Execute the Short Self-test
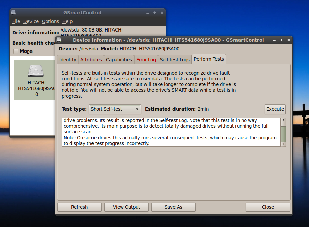The image size is (309, 227). [x=275, y=109]
